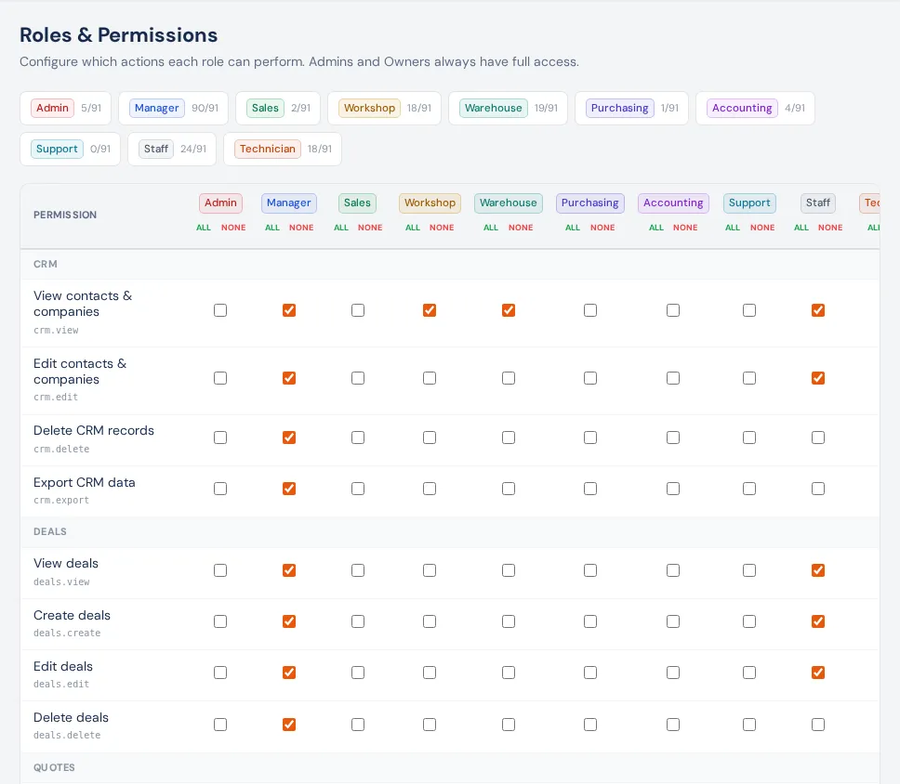900x784 pixels.
Task: Click ALL under Workshop column
Action: pyautogui.click(x=413, y=228)
